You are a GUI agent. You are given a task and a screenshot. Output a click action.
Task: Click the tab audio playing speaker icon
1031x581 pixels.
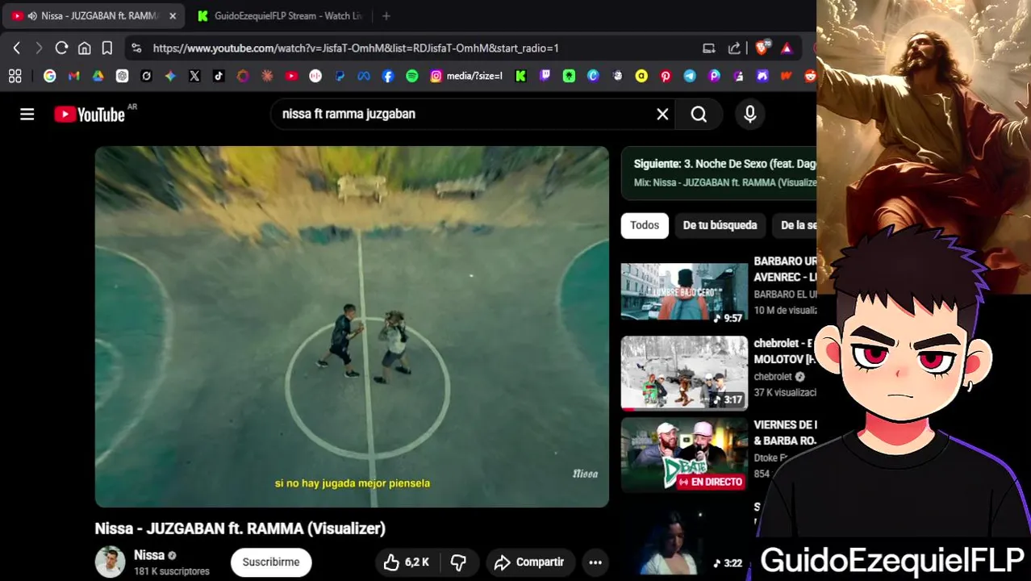click(32, 16)
